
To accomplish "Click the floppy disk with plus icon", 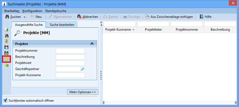I will pos(6,53).
